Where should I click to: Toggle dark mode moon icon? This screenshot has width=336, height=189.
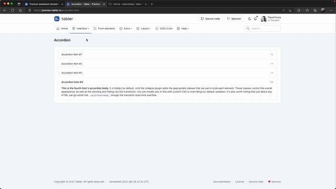[x=249, y=19]
